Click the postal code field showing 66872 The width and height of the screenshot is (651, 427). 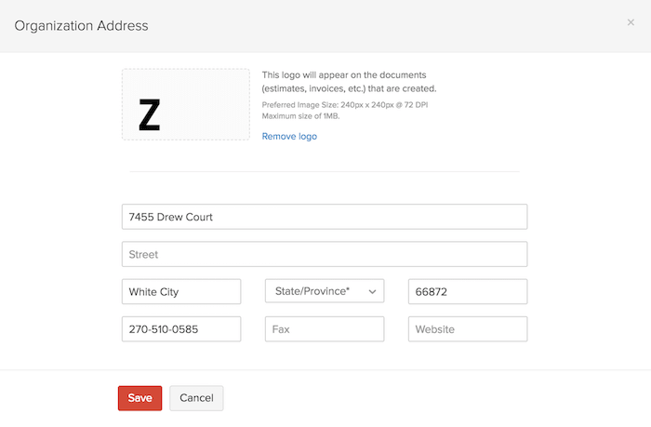click(468, 291)
